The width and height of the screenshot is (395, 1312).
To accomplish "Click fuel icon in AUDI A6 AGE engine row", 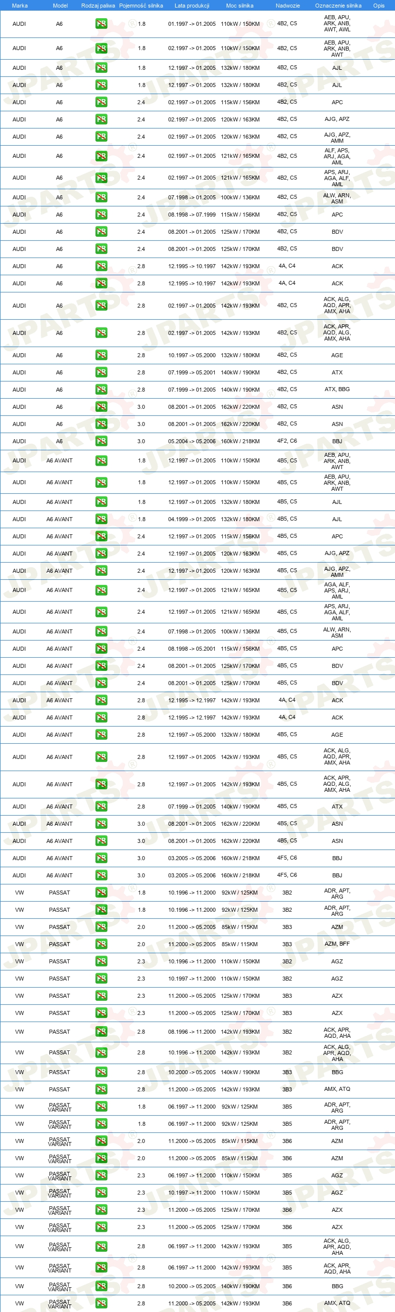I will [101, 355].
